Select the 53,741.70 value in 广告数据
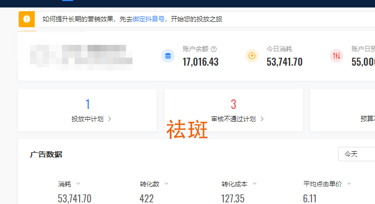Viewport: 375px width, 204px height. (x=74, y=199)
